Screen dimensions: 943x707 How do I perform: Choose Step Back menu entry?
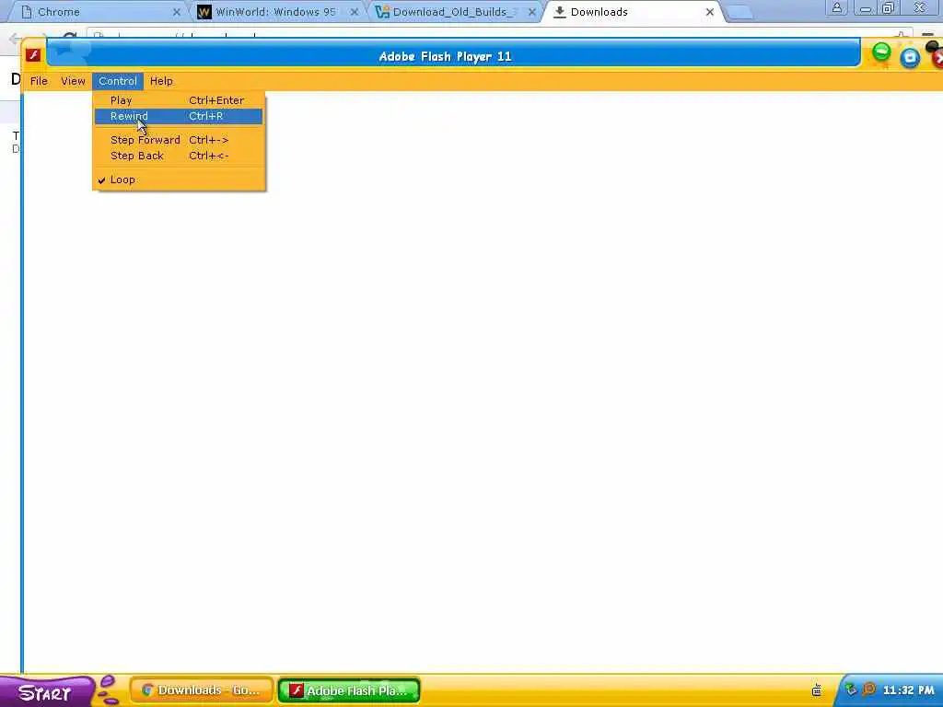[x=179, y=156]
